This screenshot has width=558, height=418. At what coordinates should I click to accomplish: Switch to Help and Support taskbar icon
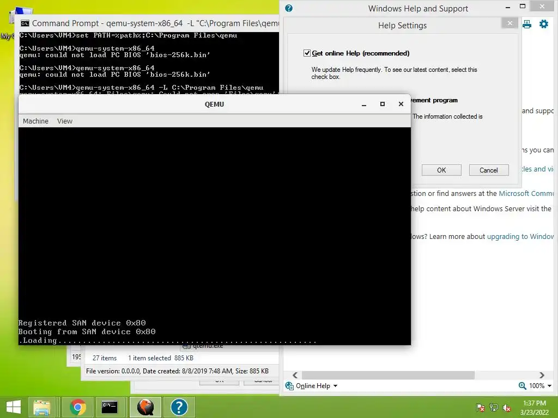pos(179,407)
